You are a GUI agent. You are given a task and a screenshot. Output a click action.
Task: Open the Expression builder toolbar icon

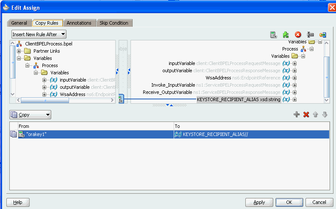tap(273, 34)
